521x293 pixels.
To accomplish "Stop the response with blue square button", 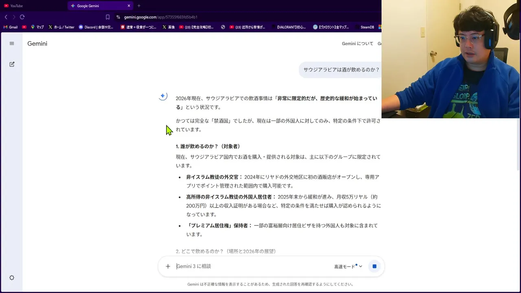I will [x=374, y=266].
